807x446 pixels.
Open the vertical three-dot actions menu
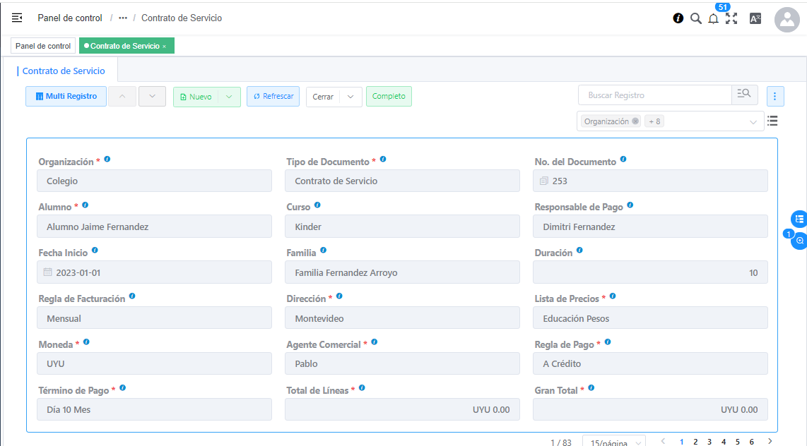(775, 96)
